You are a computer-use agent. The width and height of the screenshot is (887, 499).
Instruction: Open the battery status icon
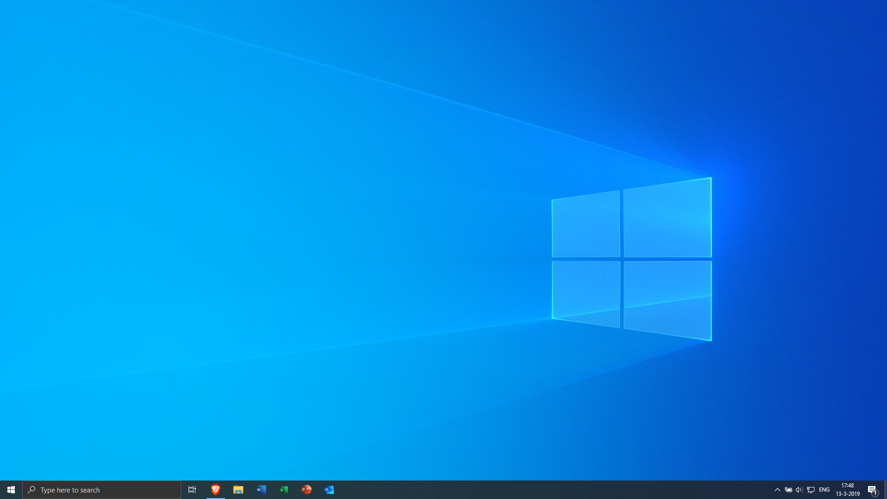(x=789, y=490)
